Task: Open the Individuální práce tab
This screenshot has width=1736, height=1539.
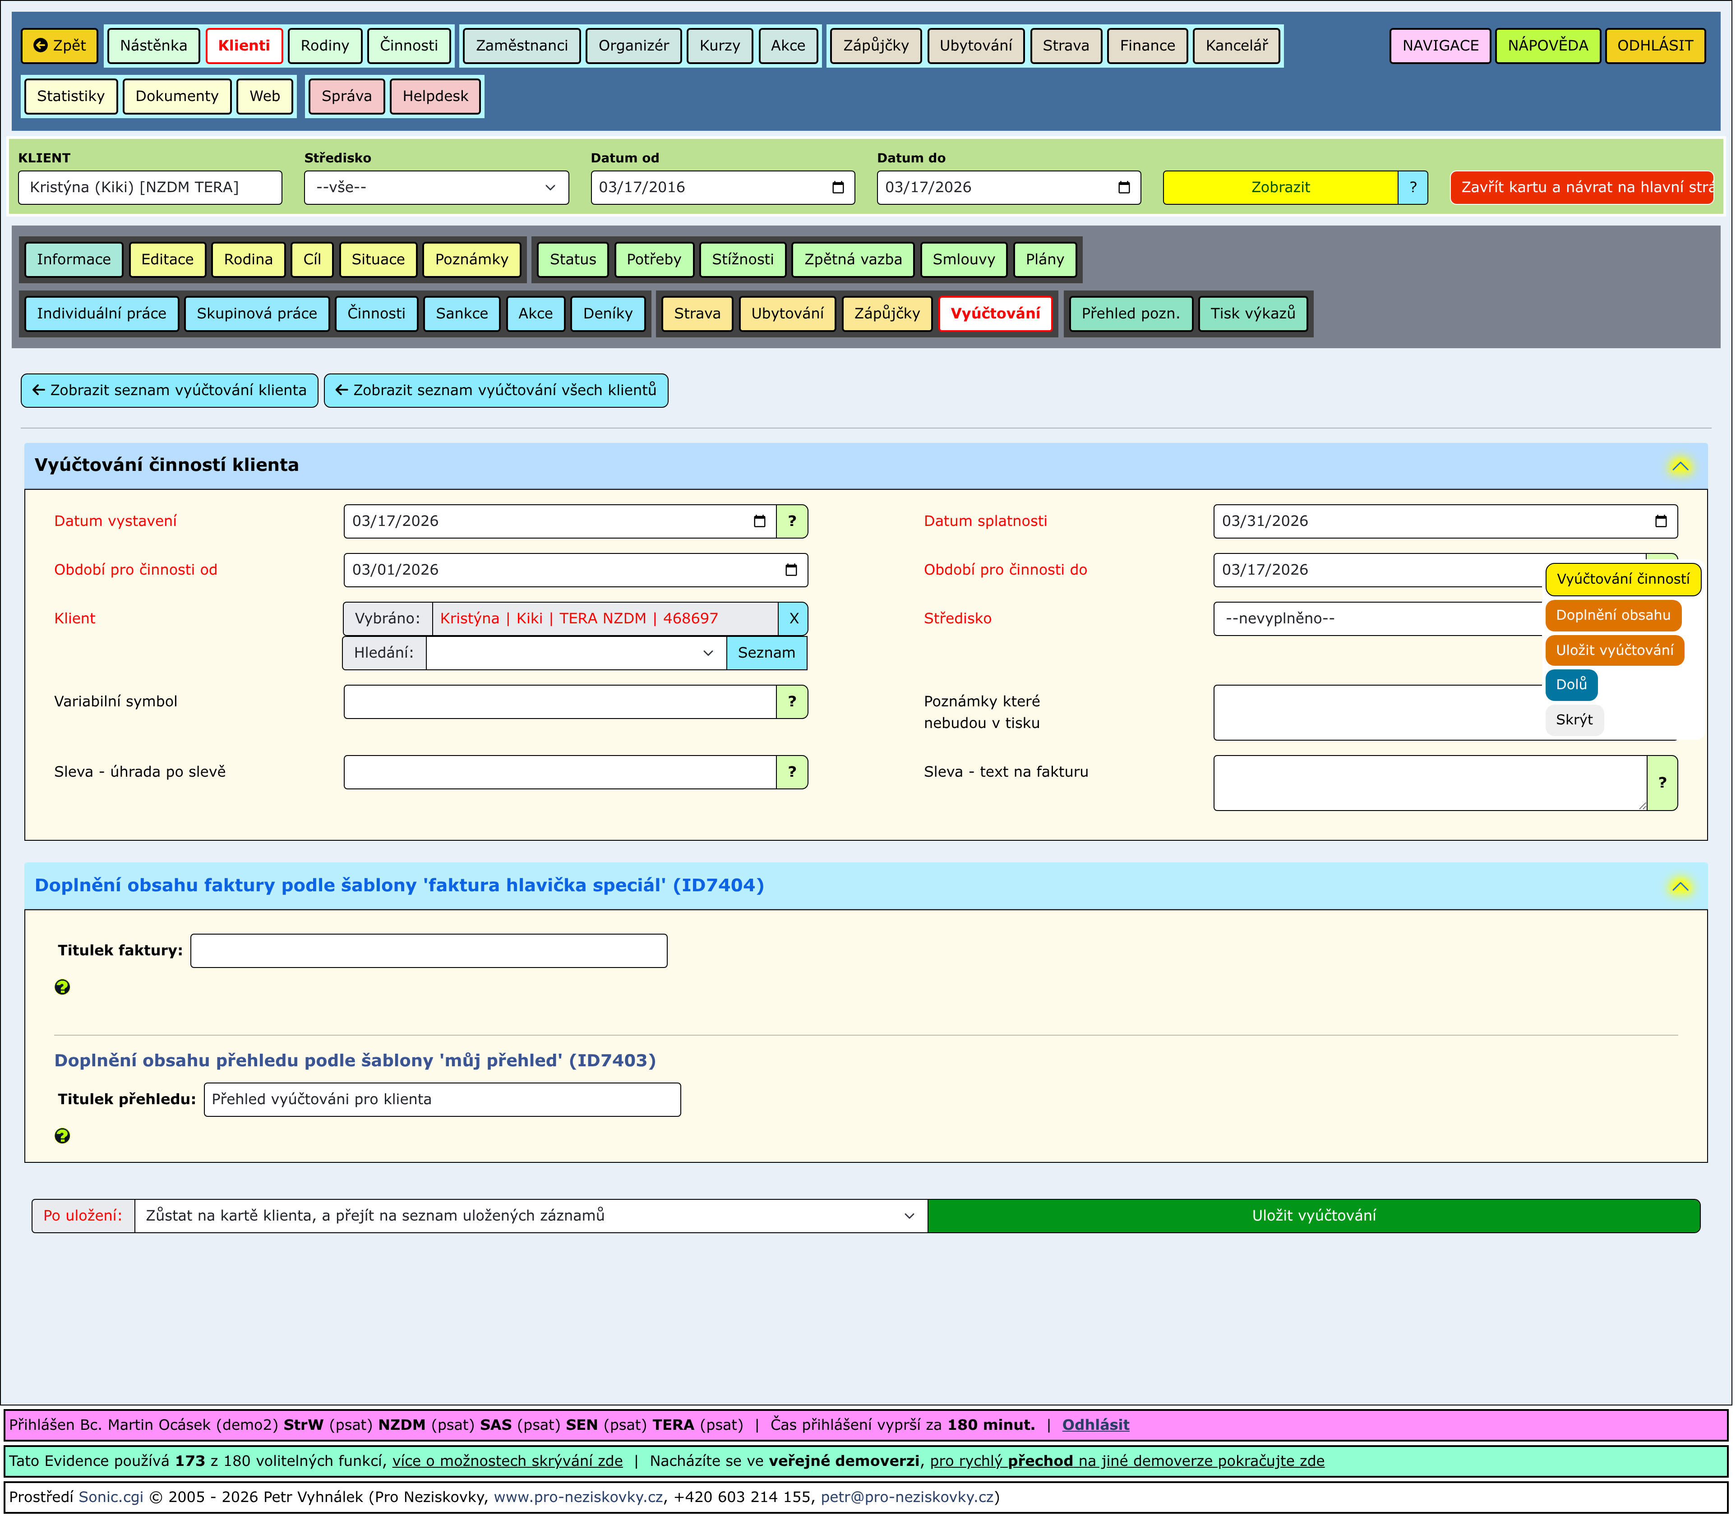Action: coord(102,314)
